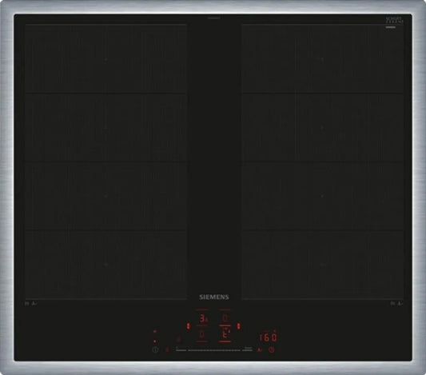Viewport: 426px width, 375px height.
Task: Select front-left zone showing level 3
Action: click(203, 318)
